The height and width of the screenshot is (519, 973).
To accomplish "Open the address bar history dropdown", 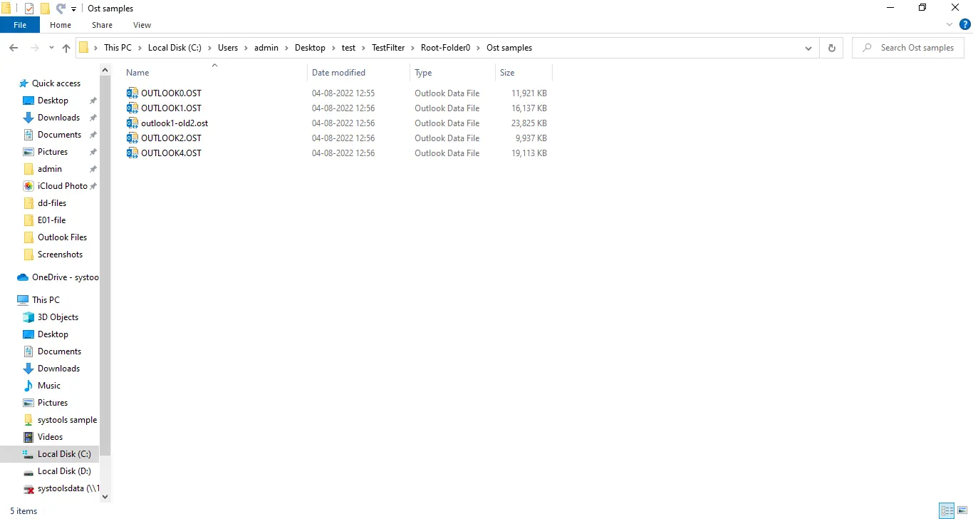I will pyautogui.click(x=808, y=48).
